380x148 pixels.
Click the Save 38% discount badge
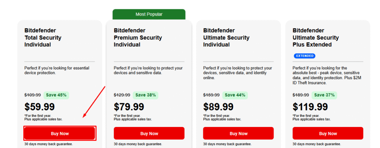coord(145,95)
